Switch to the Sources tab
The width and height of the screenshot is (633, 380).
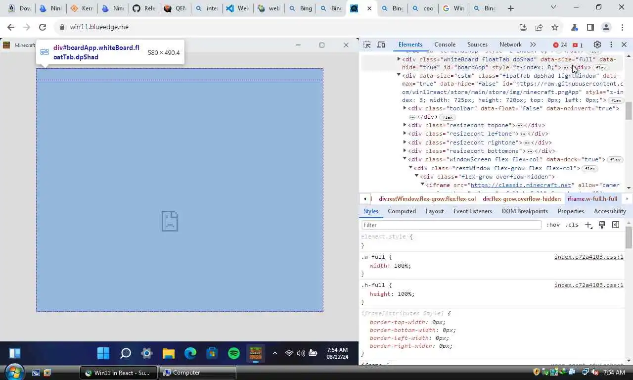point(477,45)
